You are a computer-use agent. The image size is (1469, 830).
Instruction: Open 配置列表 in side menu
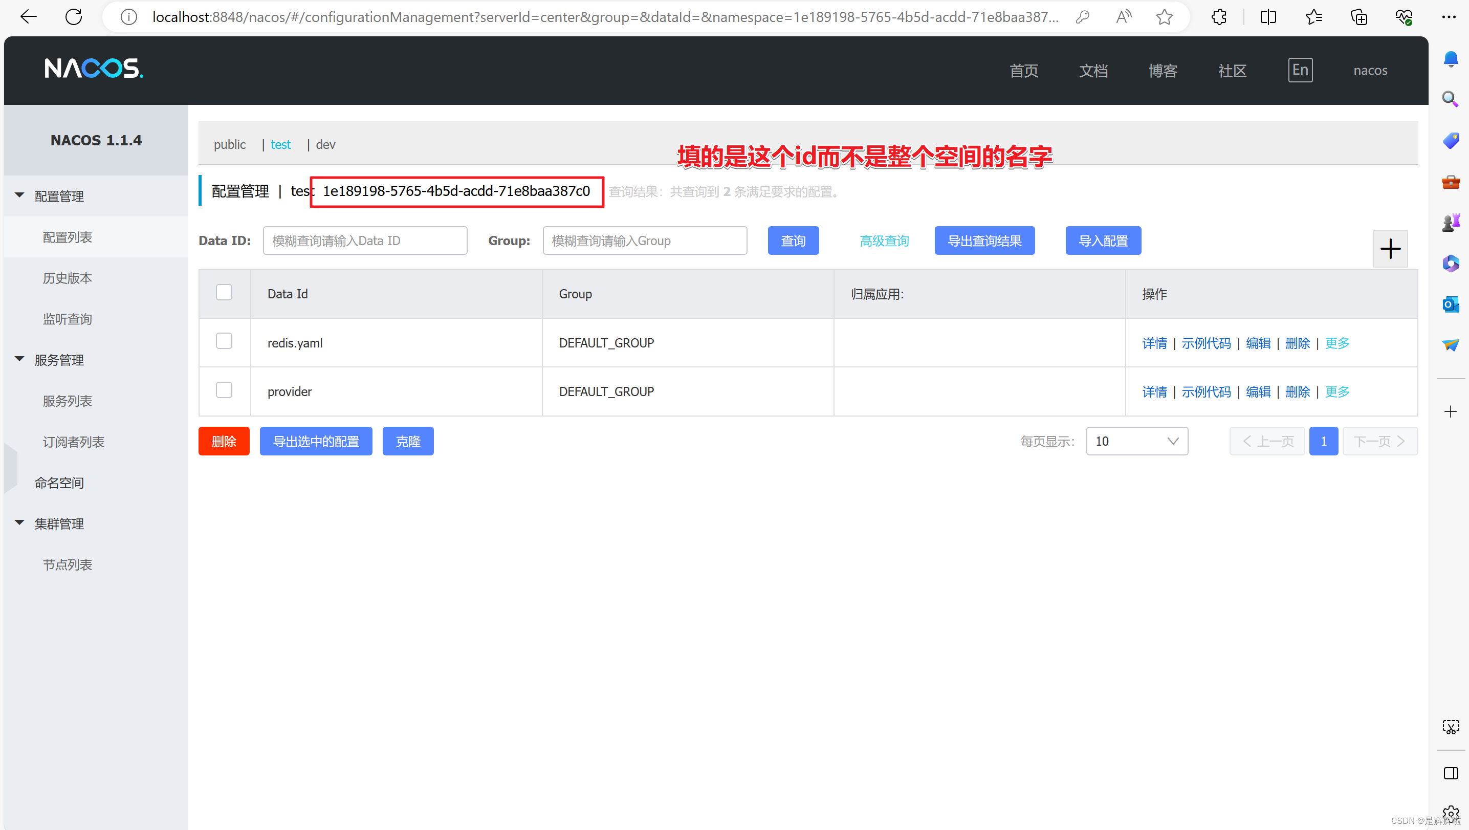[68, 237]
